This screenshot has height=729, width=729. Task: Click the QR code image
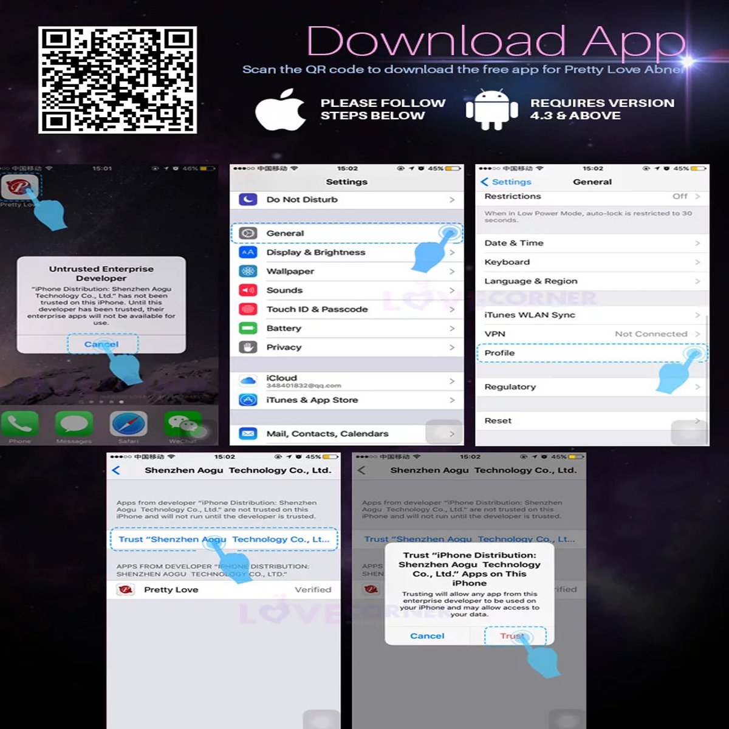tap(117, 80)
